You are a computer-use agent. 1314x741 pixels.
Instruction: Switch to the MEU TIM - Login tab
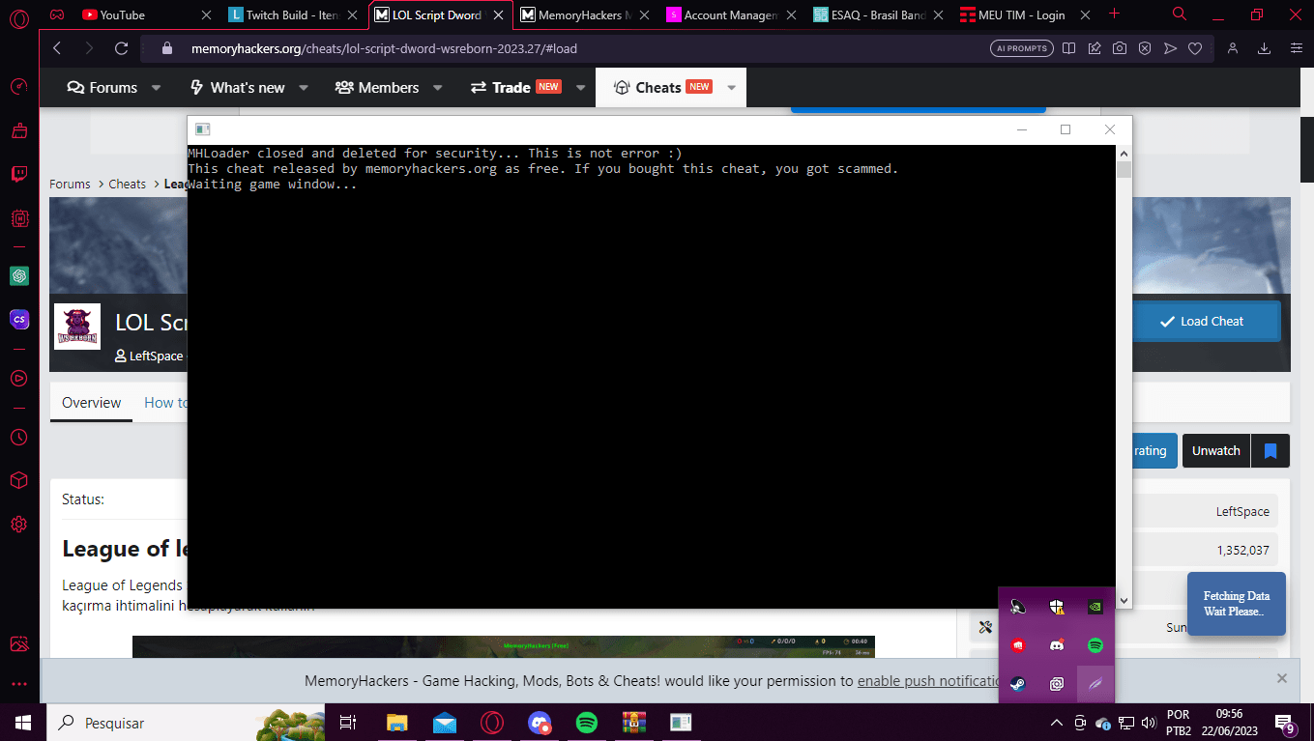point(1025,14)
